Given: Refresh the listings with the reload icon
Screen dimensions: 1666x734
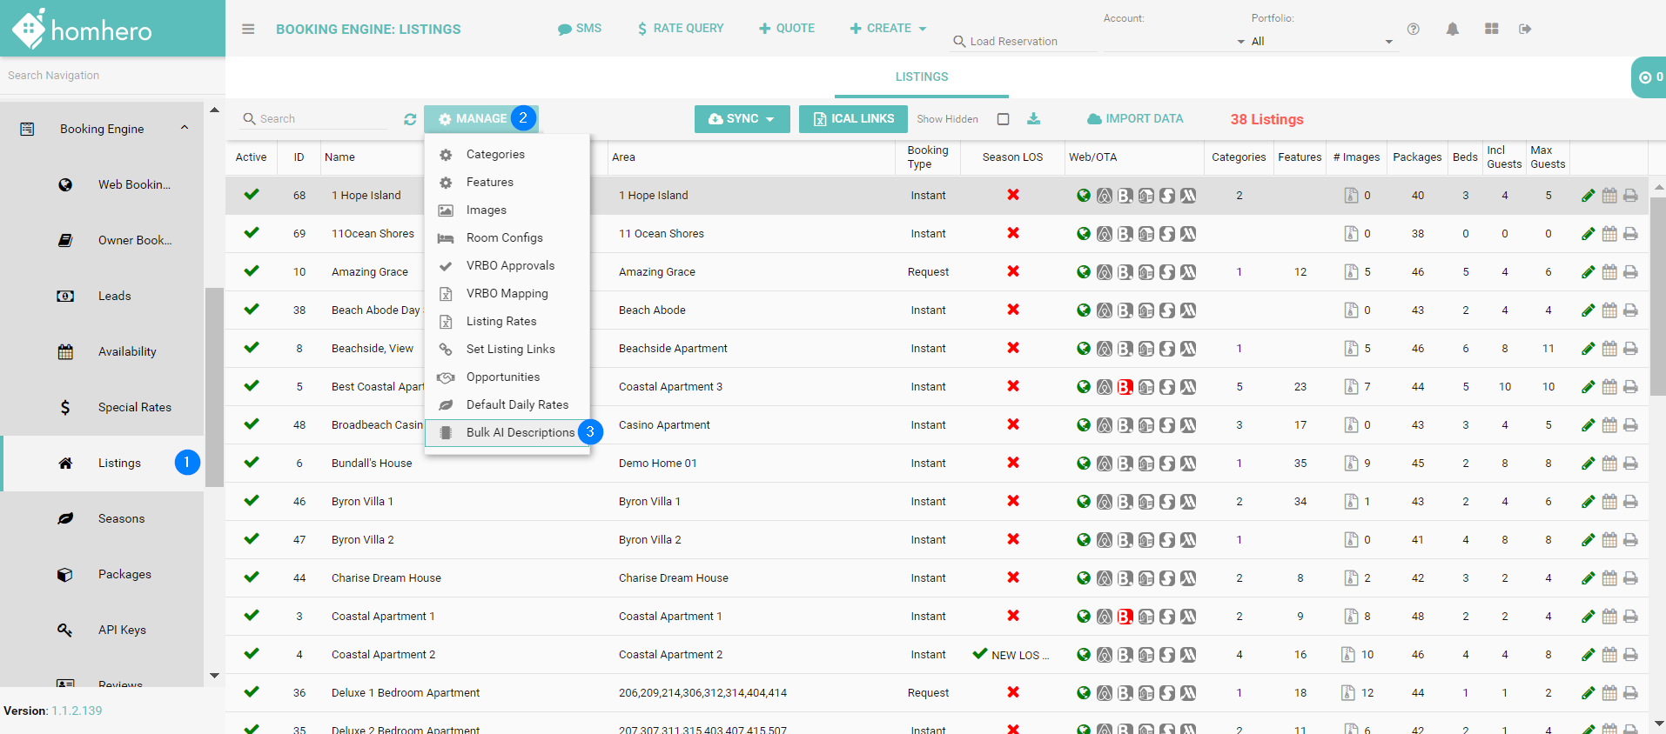Looking at the screenshot, I should [410, 119].
